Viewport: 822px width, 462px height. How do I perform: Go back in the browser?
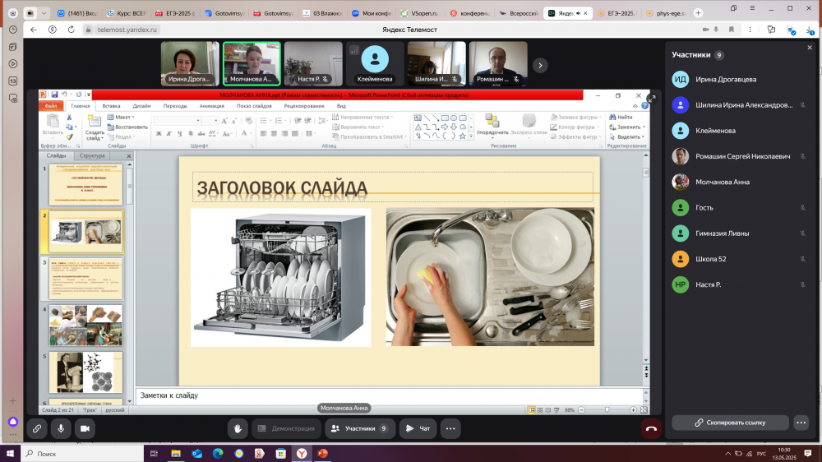34,30
